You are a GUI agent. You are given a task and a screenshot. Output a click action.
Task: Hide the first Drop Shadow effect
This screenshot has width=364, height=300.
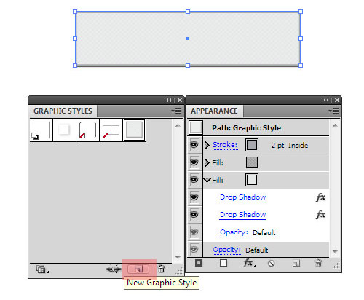tap(194, 197)
